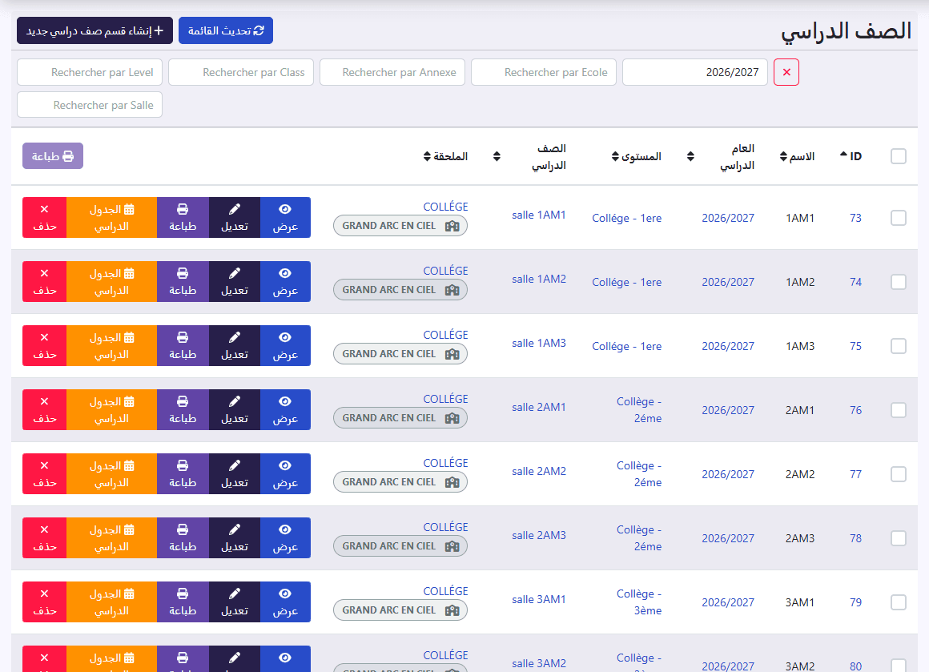Viewport: 929px width, 672px height.
Task: Delete (حذف) class 2AM1
Action: pyautogui.click(x=44, y=409)
